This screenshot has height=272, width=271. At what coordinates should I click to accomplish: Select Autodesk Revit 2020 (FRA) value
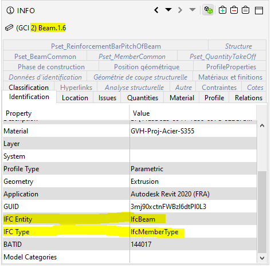[170, 194]
